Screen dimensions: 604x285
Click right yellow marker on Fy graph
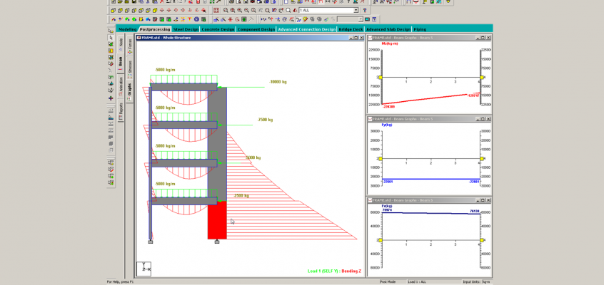(x=481, y=158)
